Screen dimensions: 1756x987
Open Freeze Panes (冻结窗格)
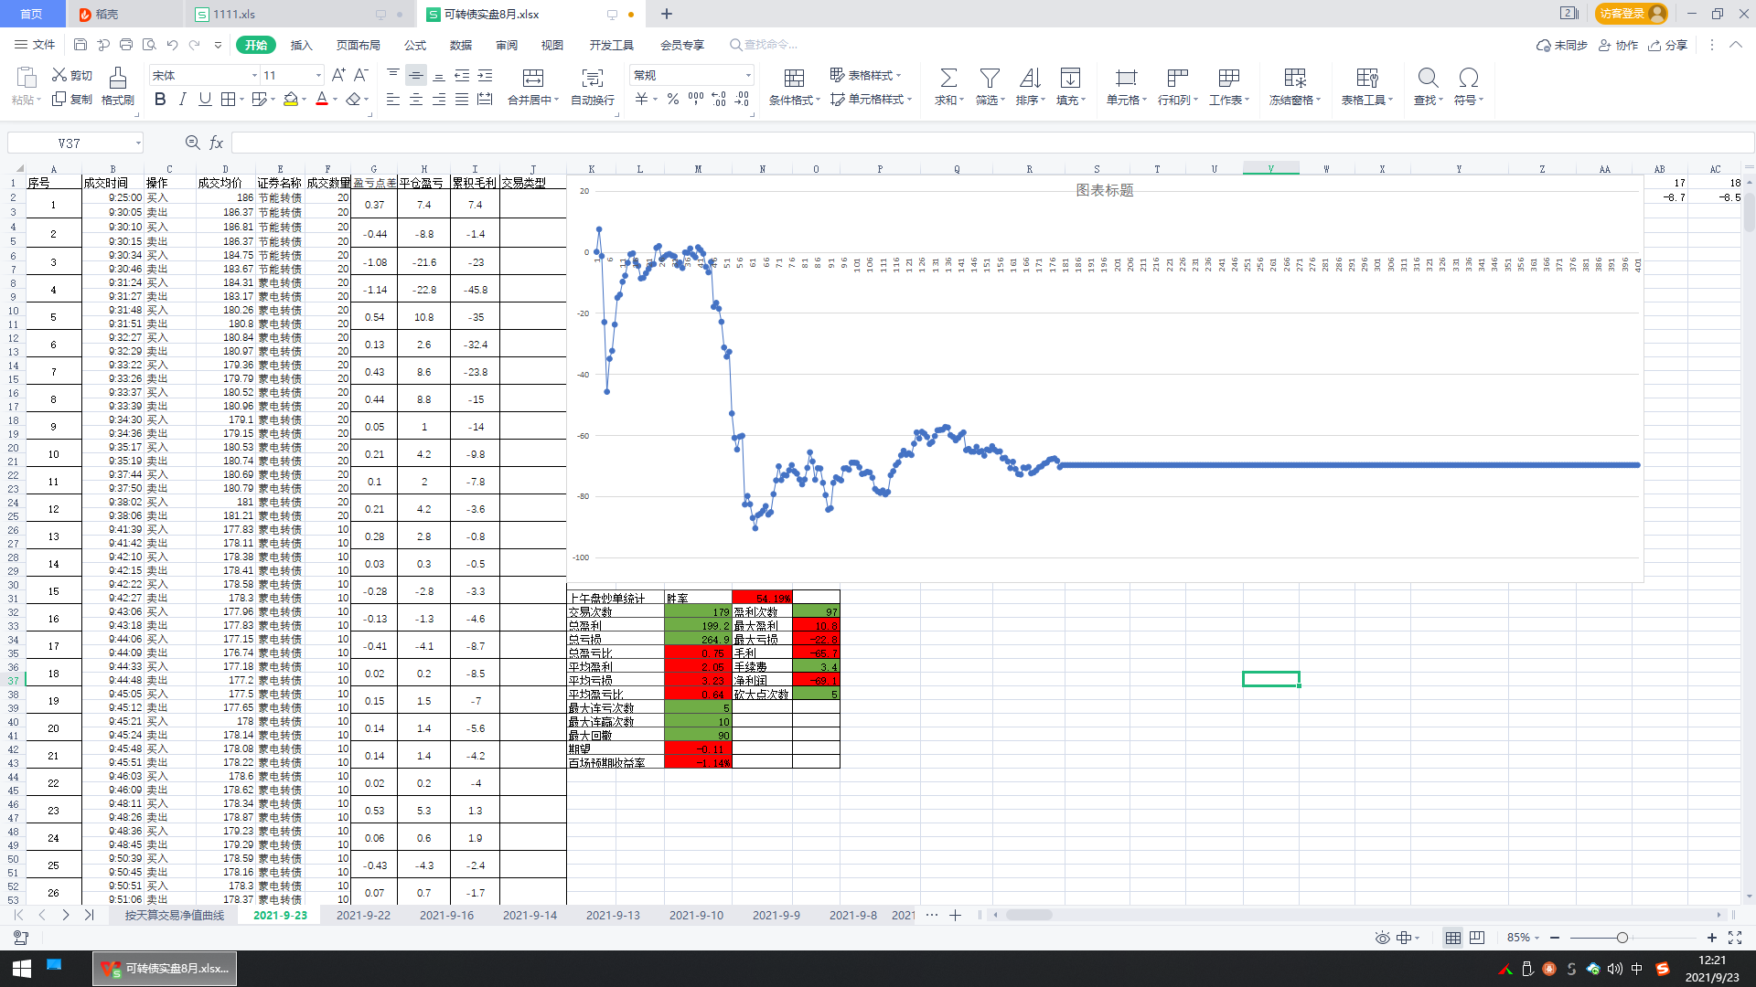pos(1295,87)
